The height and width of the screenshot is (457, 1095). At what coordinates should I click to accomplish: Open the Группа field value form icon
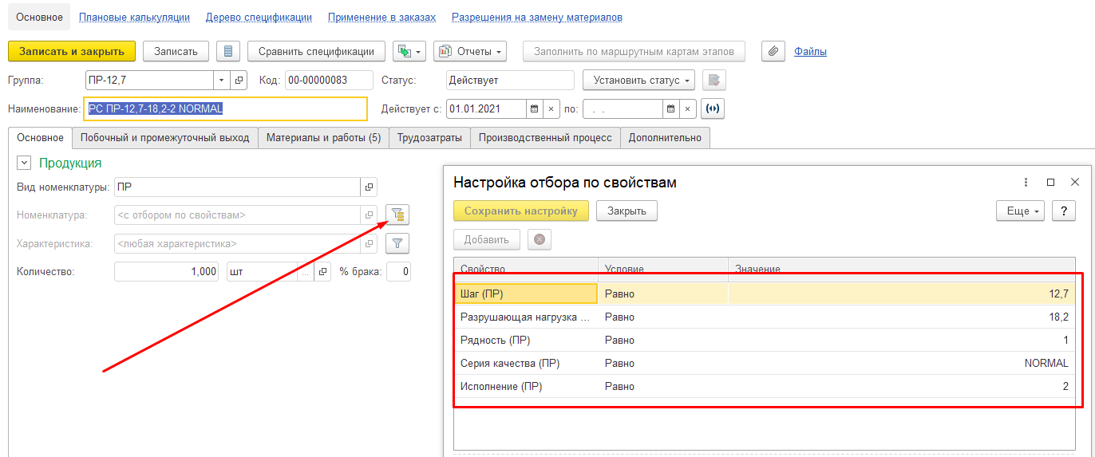(x=239, y=80)
